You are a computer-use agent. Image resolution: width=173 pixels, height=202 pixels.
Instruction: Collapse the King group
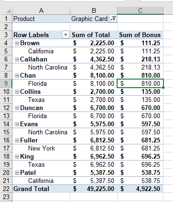tap(17, 157)
